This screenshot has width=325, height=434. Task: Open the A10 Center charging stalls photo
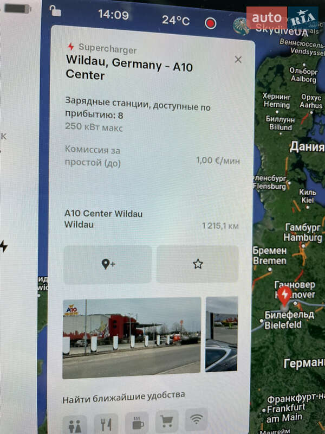tap(132, 337)
